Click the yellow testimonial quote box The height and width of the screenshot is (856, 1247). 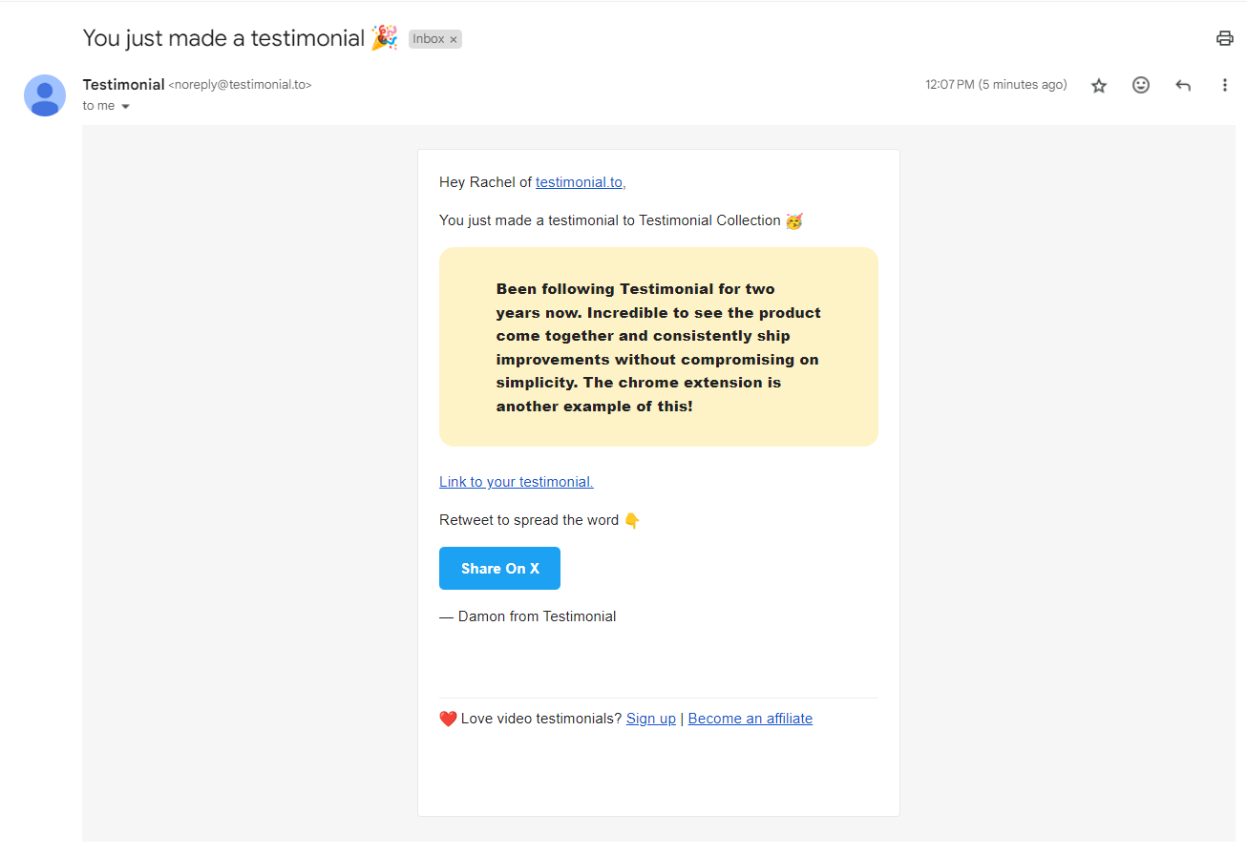point(659,347)
